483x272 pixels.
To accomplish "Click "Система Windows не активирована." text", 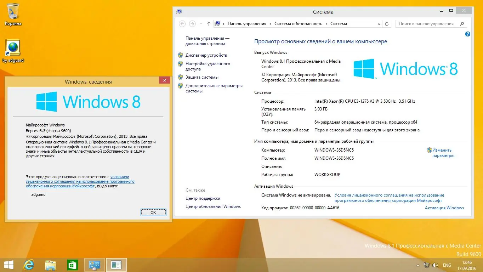I will coord(296,195).
